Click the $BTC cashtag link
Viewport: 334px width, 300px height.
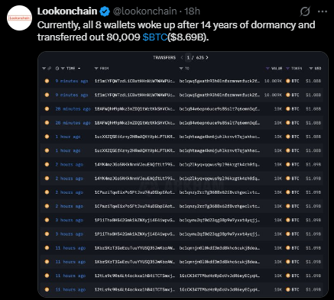pos(154,37)
